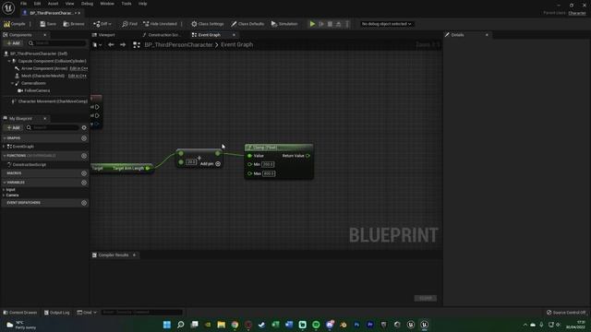Viewport: 591px width, 332px height.
Task: Click Edit in C++ link for Arrow Component
Action: click(78, 68)
